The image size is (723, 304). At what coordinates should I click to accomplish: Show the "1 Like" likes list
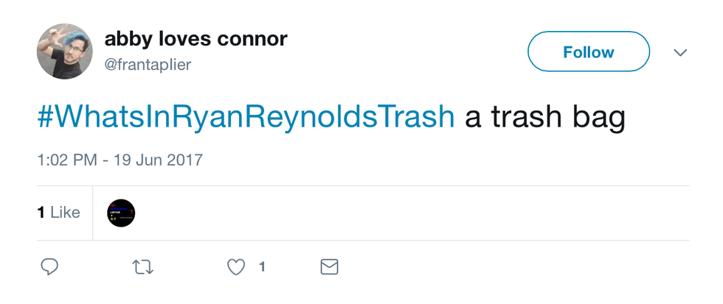point(58,213)
